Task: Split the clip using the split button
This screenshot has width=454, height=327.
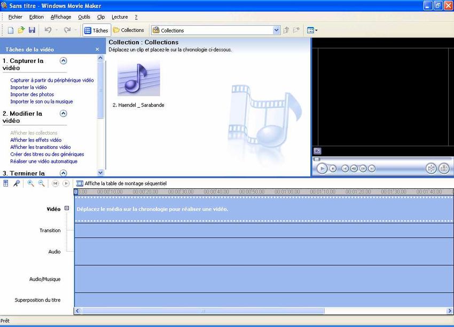Action: tap(431, 169)
